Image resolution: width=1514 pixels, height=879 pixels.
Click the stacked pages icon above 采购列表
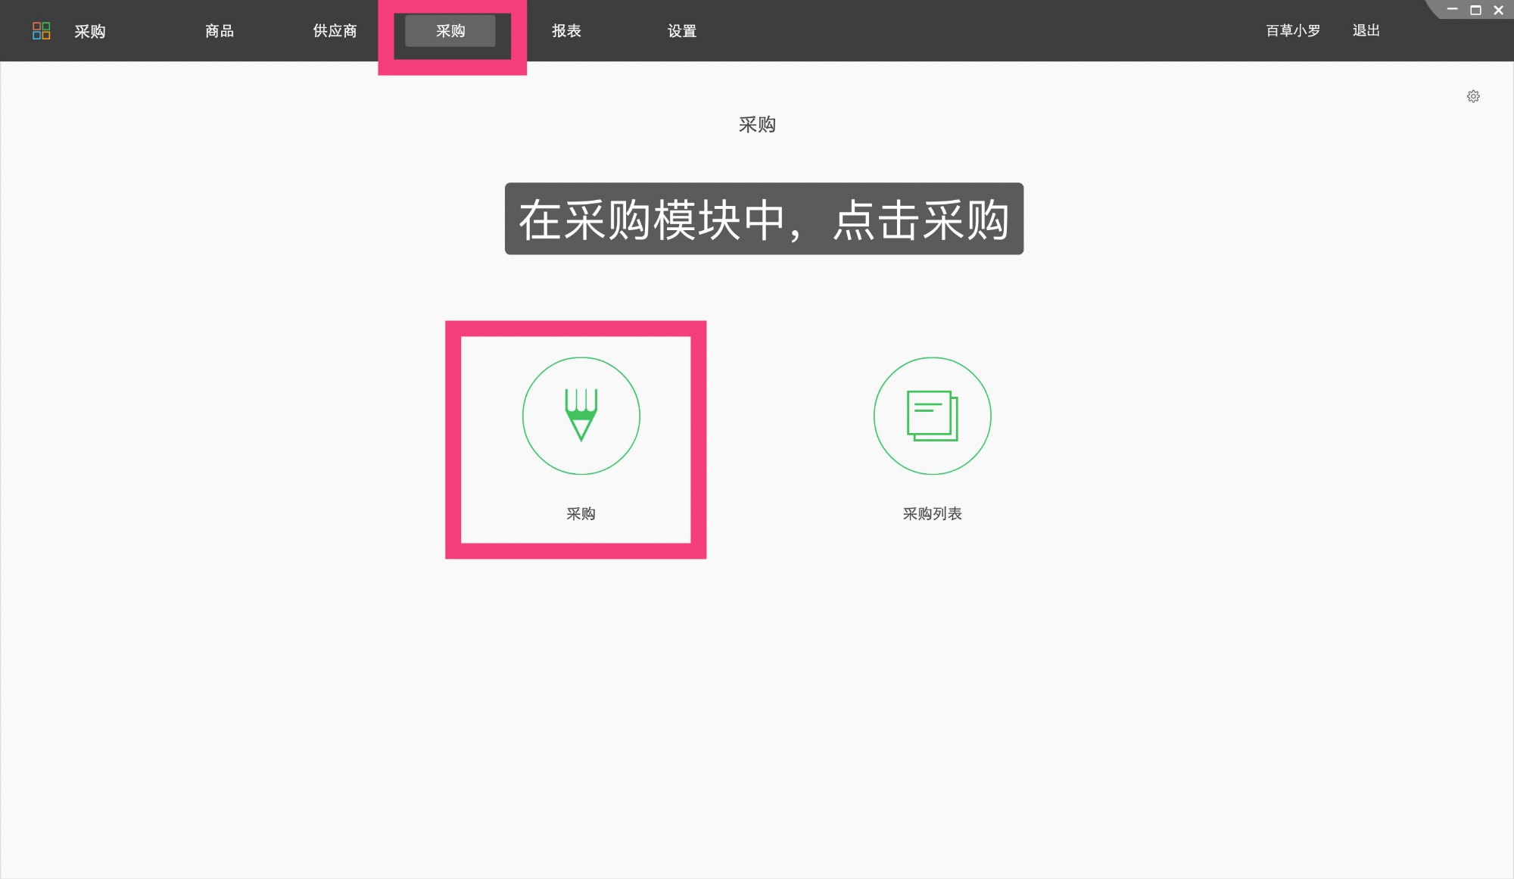pyautogui.click(x=932, y=416)
